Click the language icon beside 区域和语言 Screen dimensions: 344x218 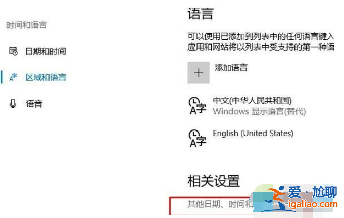point(13,77)
